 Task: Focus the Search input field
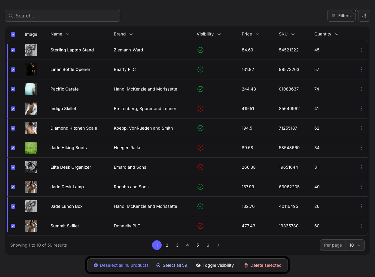coord(62,16)
